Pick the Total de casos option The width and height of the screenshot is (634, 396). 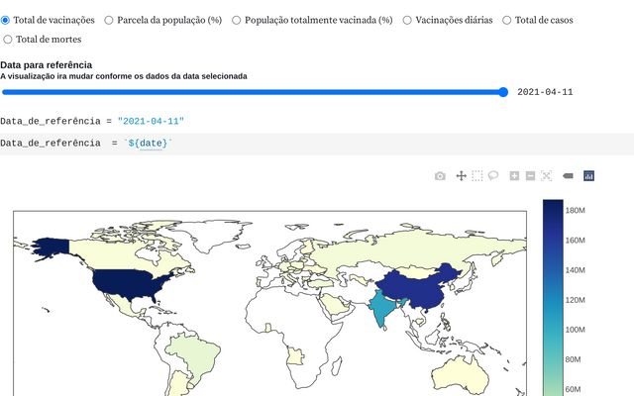(507, 20)
